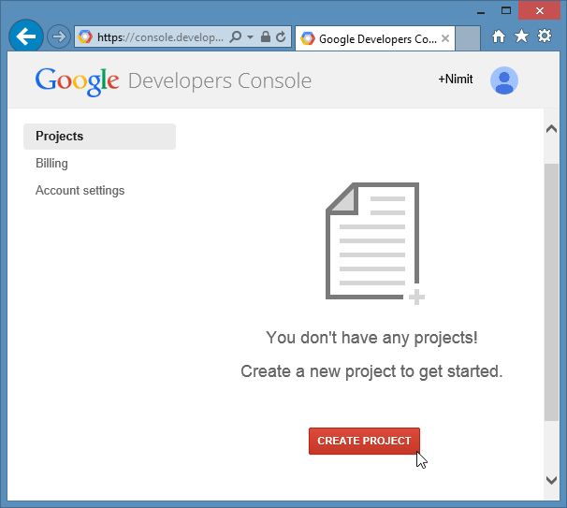Click the browser Home icon
This screenshot has width=567, height=508.
tap(499, 36)
